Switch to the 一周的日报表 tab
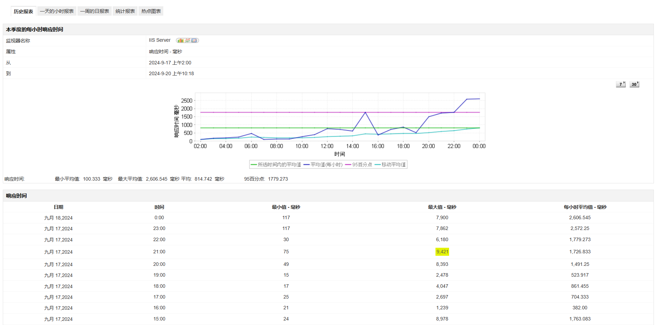Screen dimensions: 656x325 [95, 11]
